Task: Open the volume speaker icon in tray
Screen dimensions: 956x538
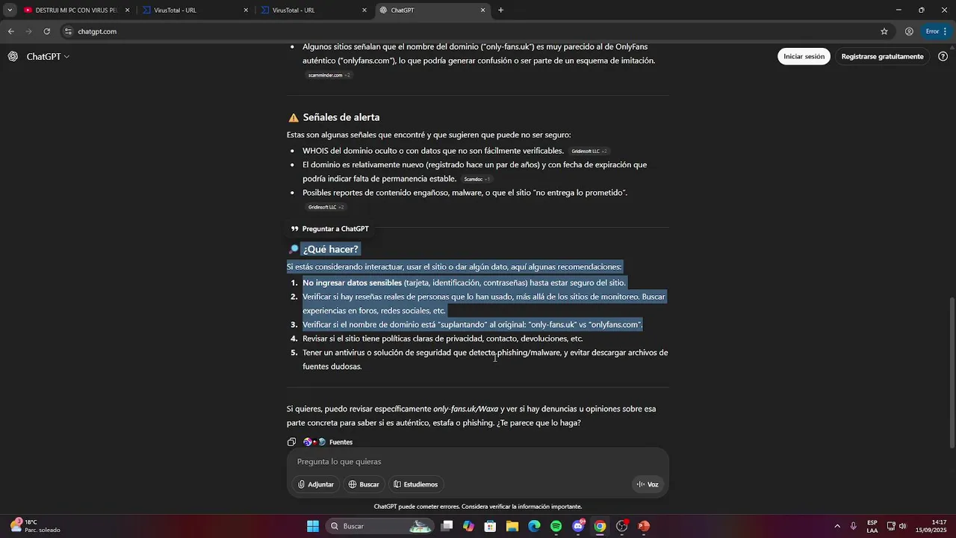Action: click(x=903, y=526)
